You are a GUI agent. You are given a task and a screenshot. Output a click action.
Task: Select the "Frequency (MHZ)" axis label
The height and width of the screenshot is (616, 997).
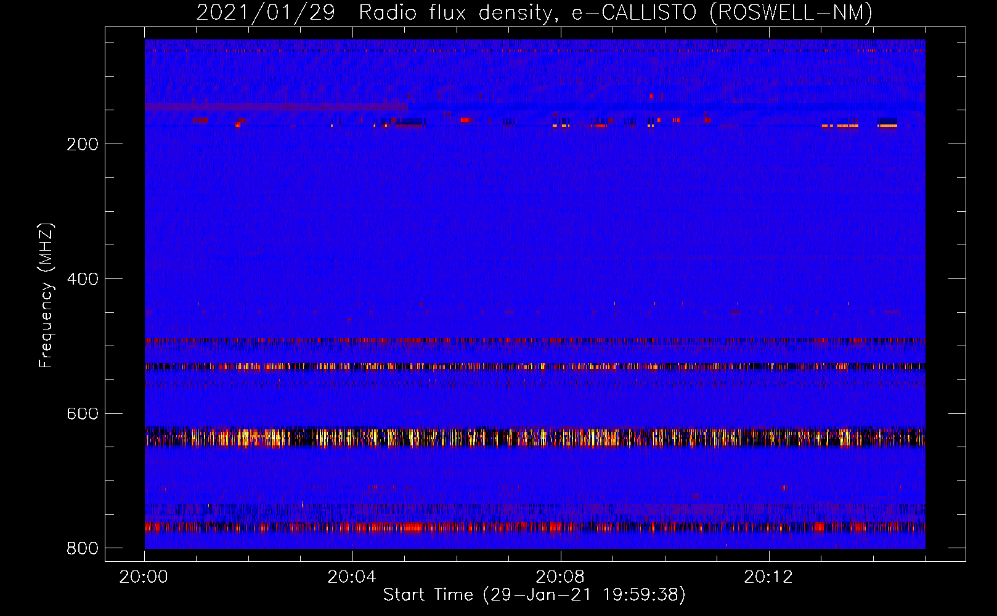(x=46, y=296)
